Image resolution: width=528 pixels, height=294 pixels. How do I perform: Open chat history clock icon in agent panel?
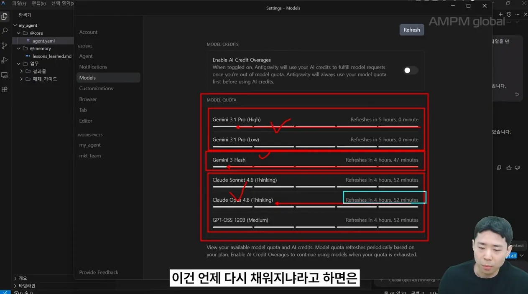coord(509,14)
